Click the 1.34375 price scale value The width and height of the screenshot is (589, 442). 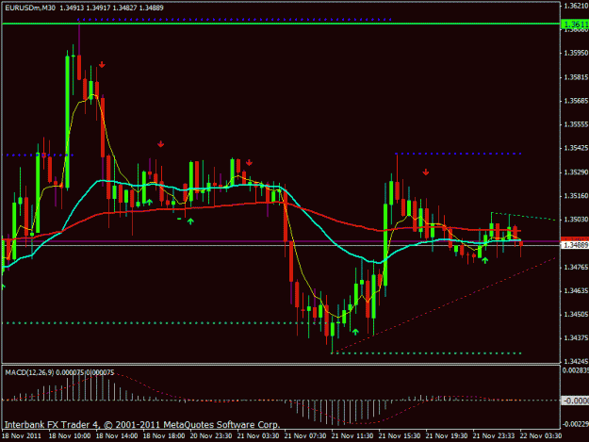click(576, 338)
